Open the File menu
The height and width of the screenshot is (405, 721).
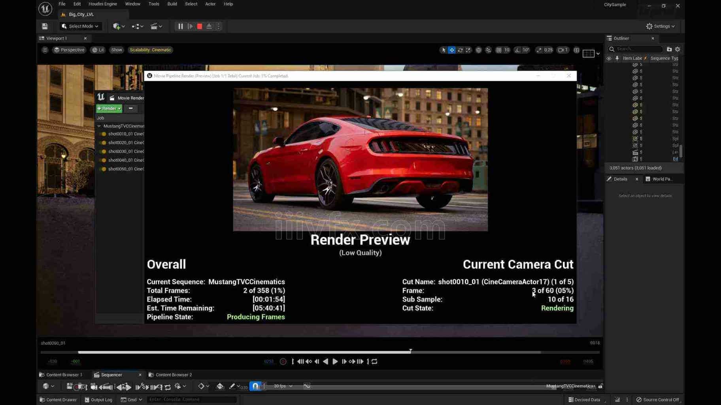[x=62, y=4]
